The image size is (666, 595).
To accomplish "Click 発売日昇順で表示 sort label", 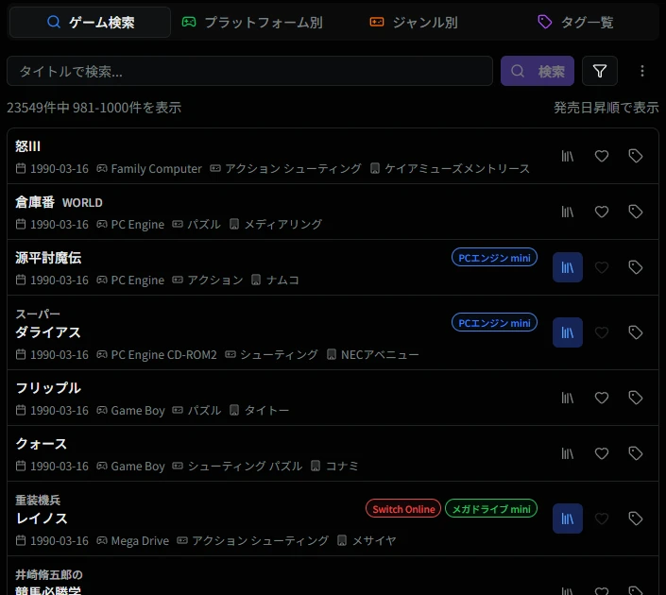I will click(x=606, y=108).
